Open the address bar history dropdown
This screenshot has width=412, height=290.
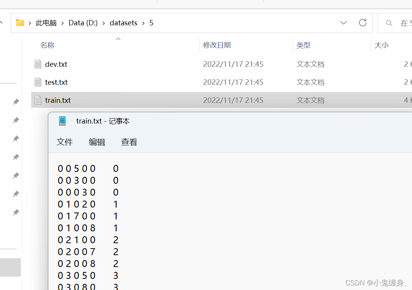click(343, 23)
